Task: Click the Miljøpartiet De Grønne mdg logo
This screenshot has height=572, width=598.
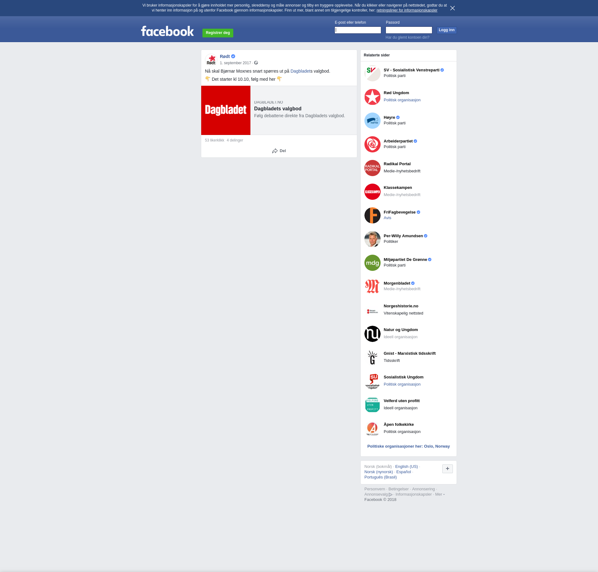Action: tap(373, 263)
